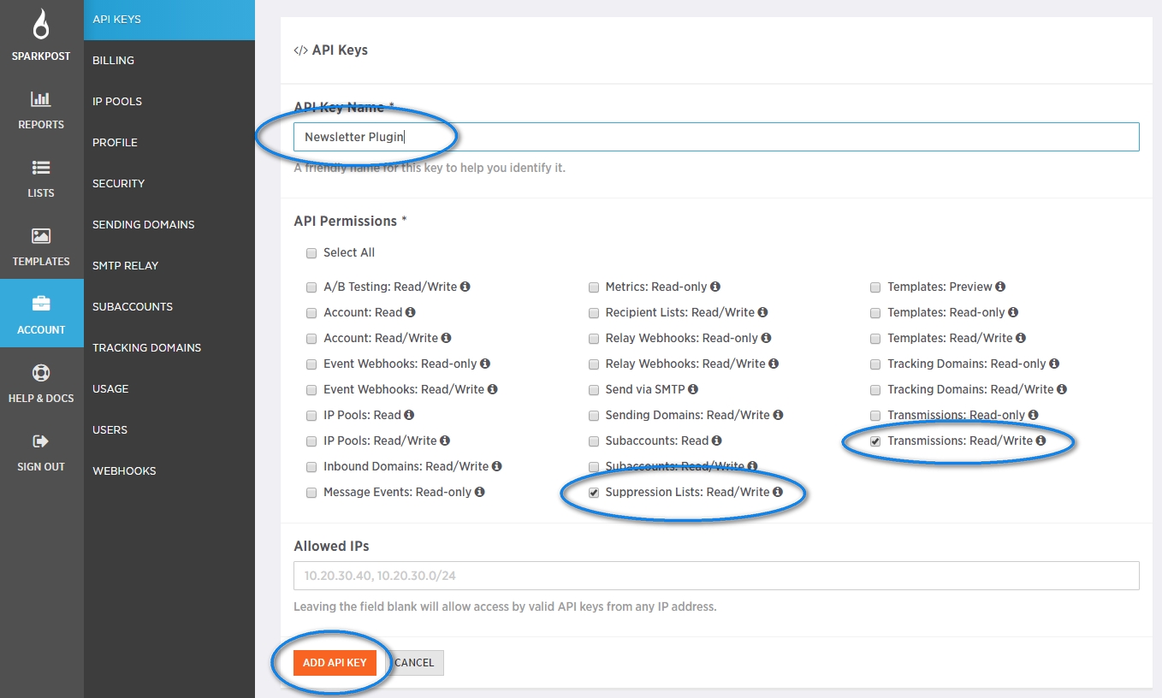
Task: Go to the SMTP Relay section
Action: pos(125,265)
